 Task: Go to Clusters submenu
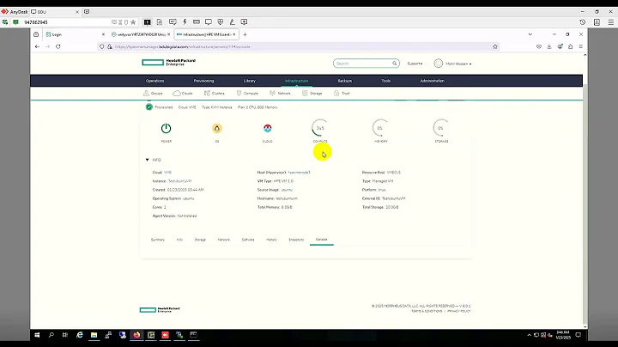[214, 94]
